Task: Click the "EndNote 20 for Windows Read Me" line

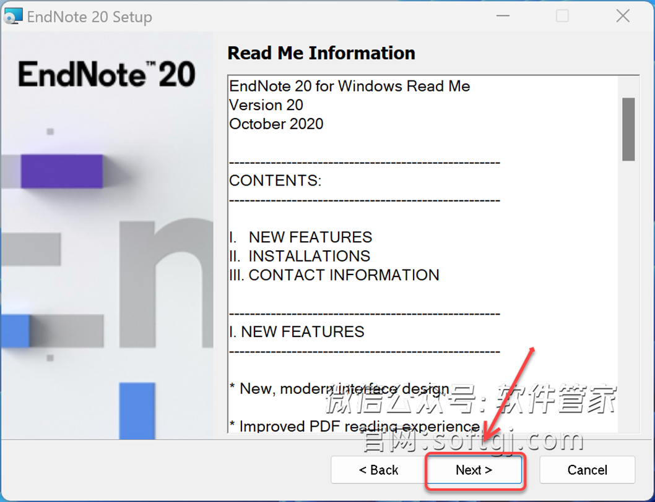Action: click(x=350, y=86)
